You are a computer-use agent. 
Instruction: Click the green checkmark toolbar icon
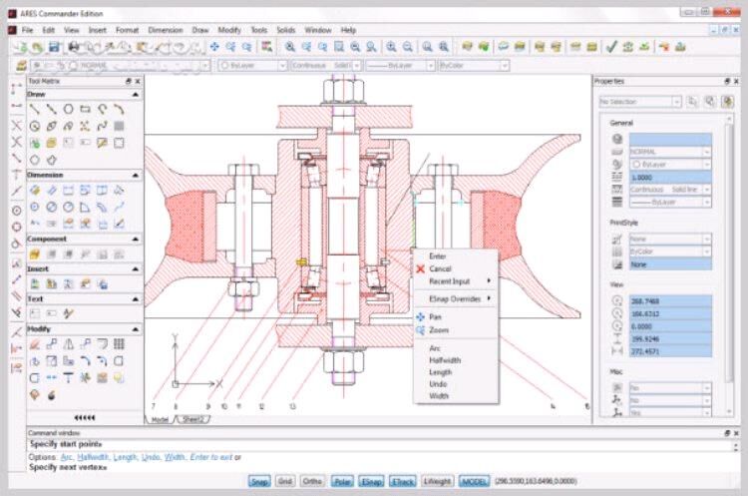[x=611, y=47]
